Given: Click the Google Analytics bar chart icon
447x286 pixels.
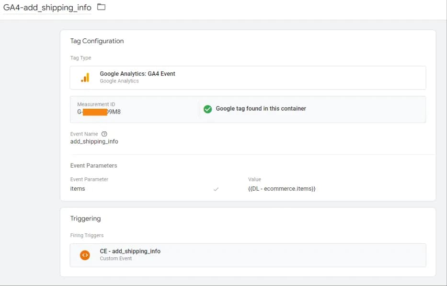Looking at the screenshot, I should pyautogui.click(x=85, y=77).
